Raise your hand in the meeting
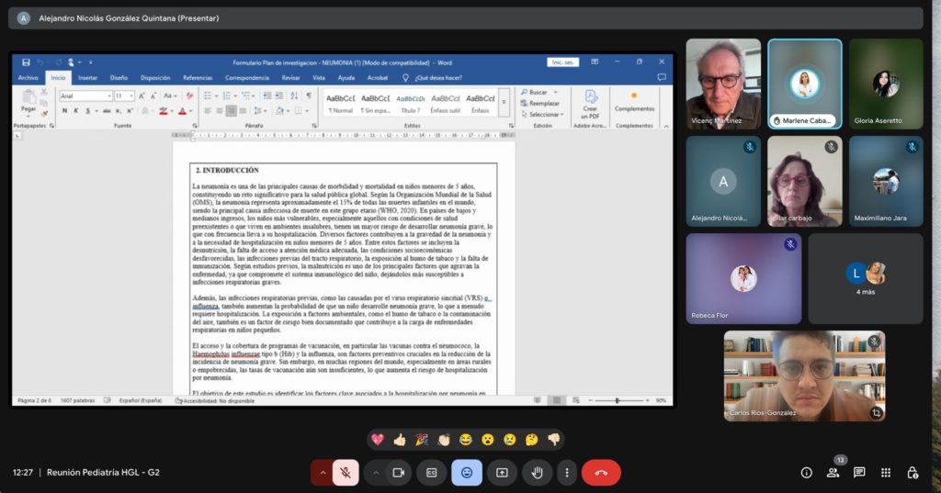941x493 pixels. 537,472
